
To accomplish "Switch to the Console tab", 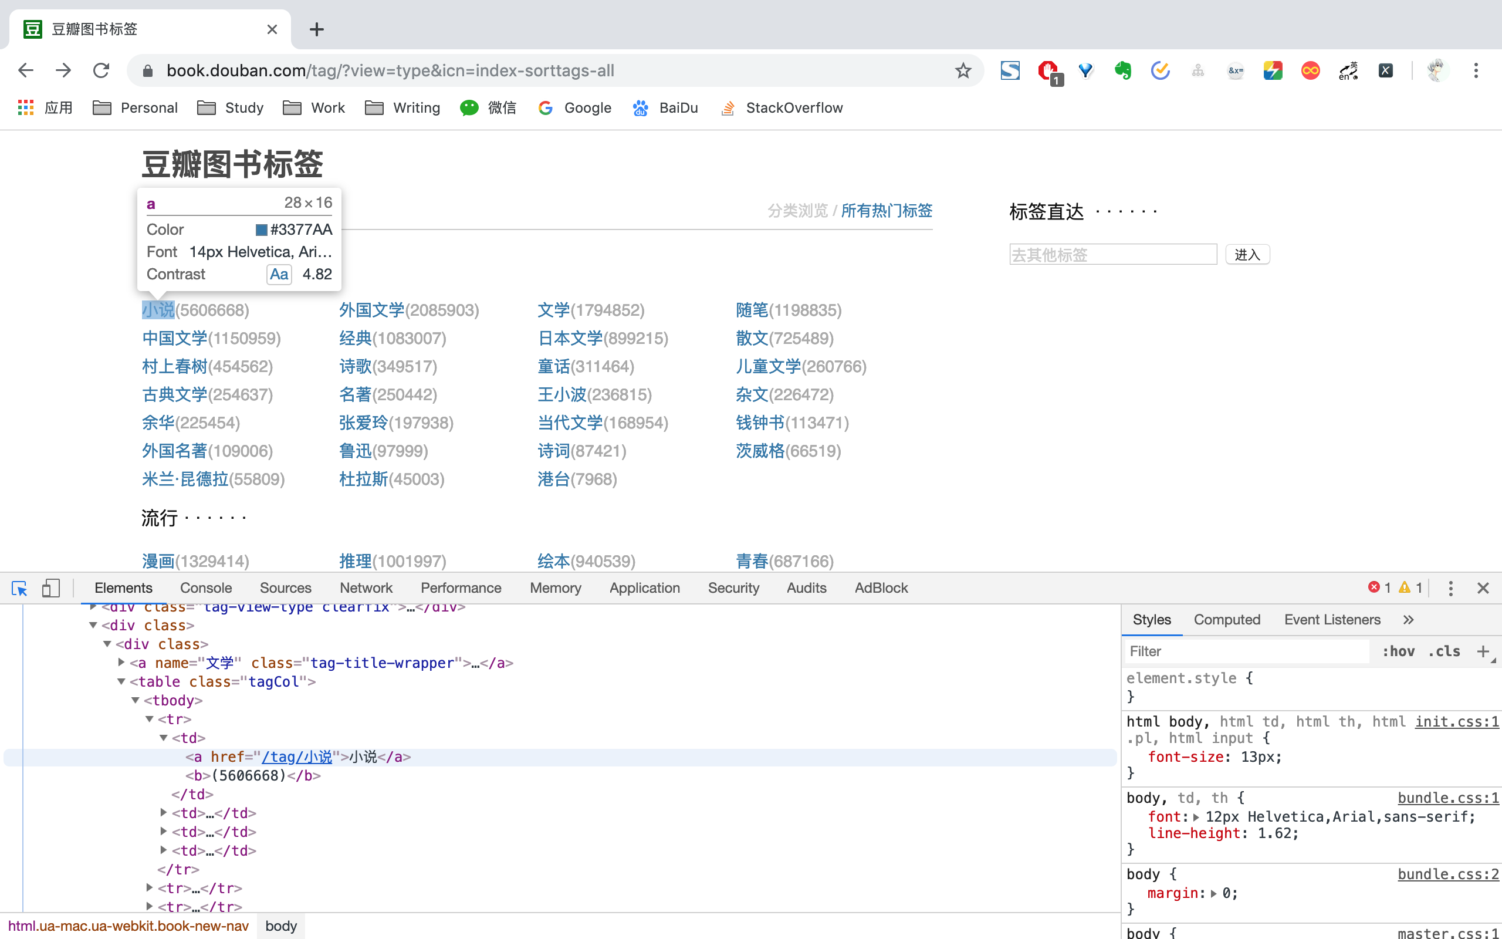I will 205,587.
